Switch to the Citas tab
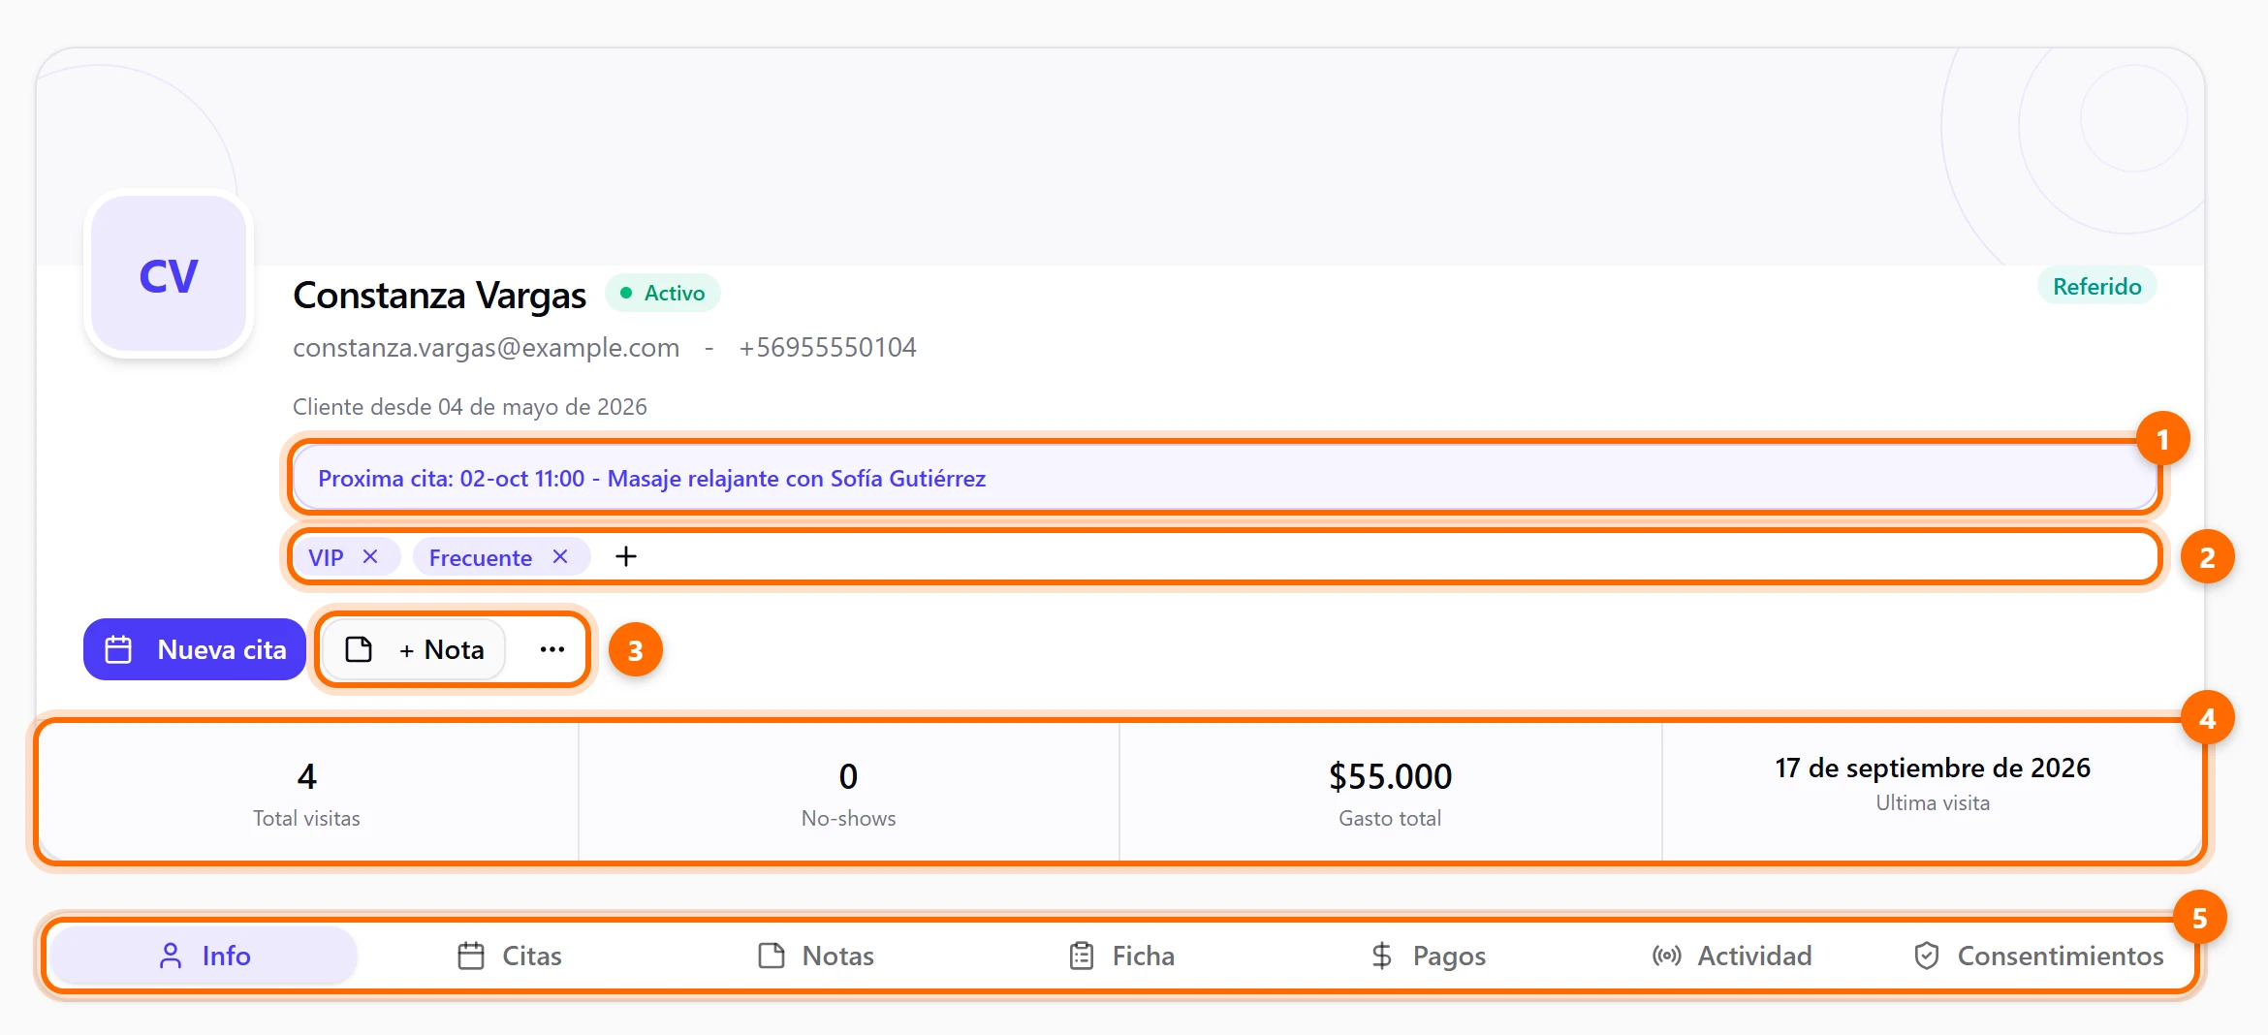Image resolution: width=2268 pixels, height=1035 pixels. click(510, 956)
